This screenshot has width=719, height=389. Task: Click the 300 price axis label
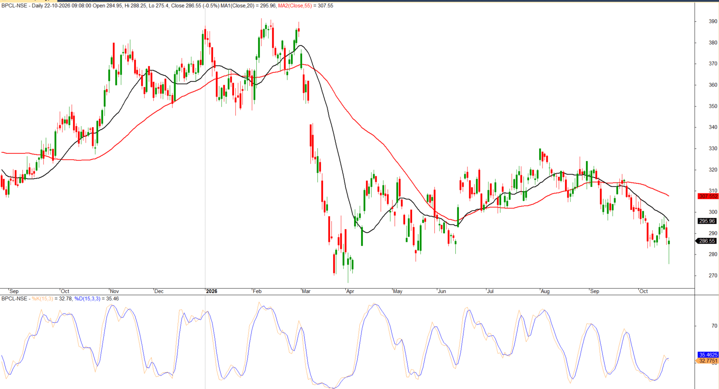[713, 212]
